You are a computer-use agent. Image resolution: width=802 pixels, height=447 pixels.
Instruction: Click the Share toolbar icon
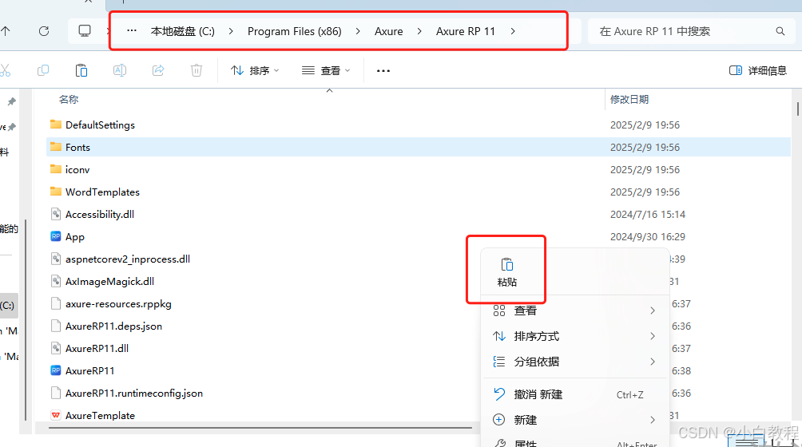[158, 70]
